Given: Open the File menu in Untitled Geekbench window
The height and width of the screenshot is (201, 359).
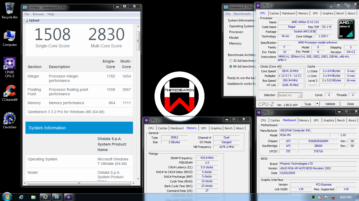Looking at the screenshot, I should (x=27, y=14).
